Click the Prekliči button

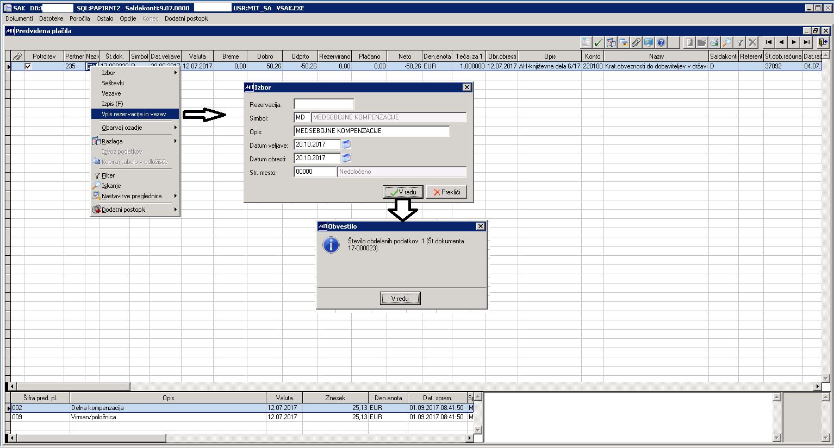click(447, 192)
